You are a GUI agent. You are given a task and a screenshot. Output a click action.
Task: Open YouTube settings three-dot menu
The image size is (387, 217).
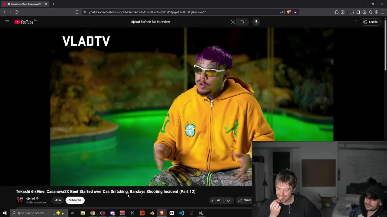(x=355, y=22)
